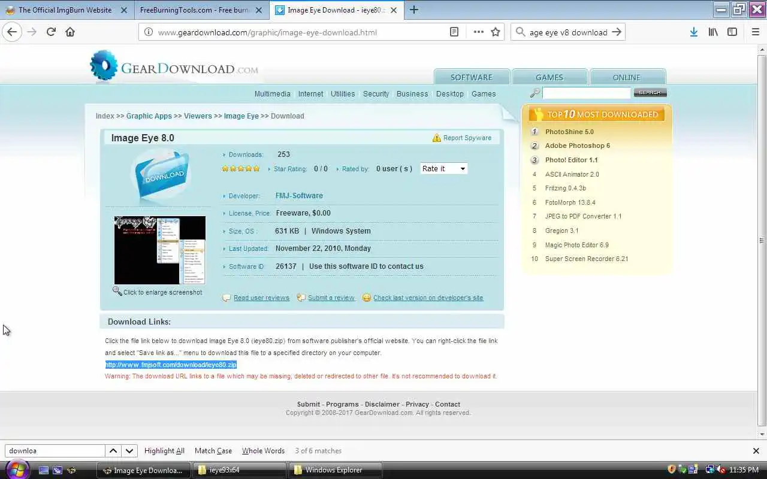Click the site information icon in address bar
Viewport: 767px width, 479px height.
[149, 32]
